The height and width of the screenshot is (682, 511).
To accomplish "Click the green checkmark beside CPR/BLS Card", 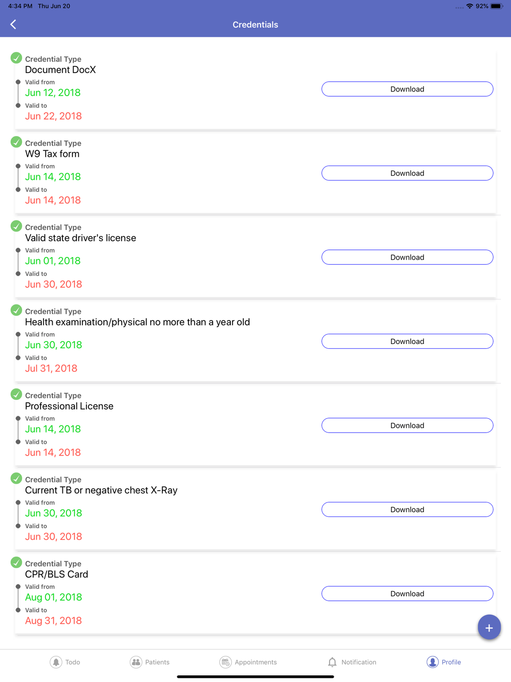I will (16, 562).
